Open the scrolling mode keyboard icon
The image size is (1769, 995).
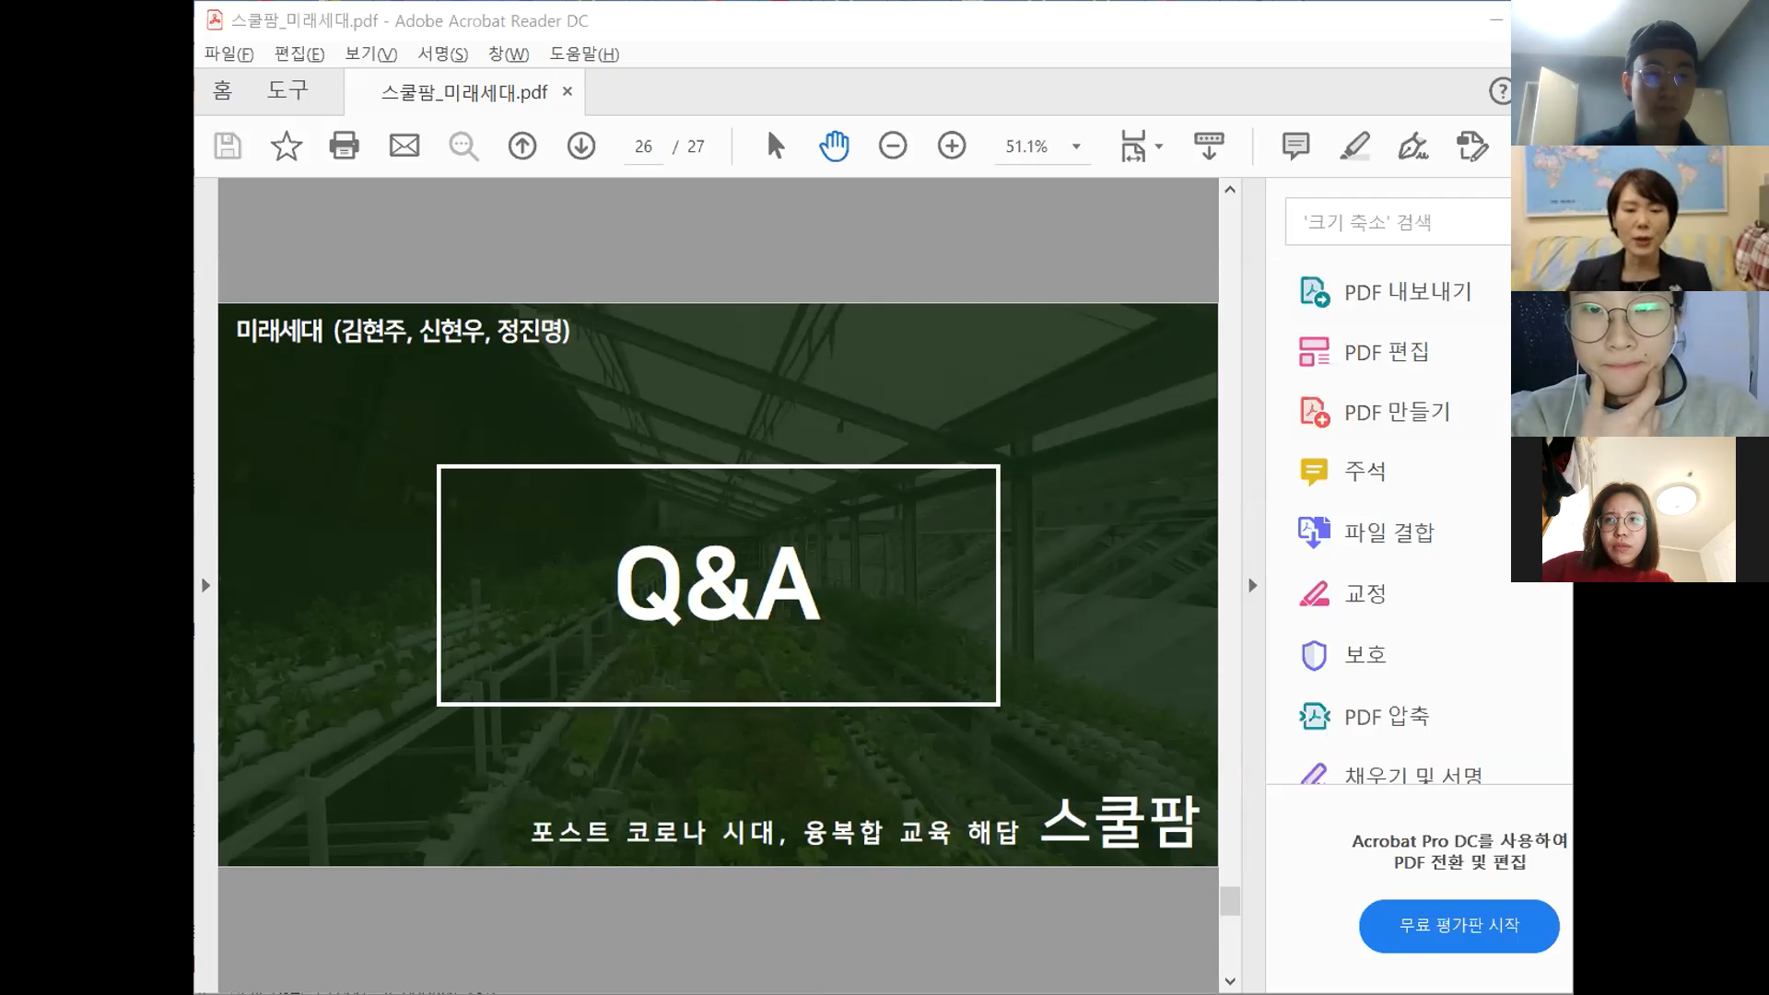point(1209,146)
